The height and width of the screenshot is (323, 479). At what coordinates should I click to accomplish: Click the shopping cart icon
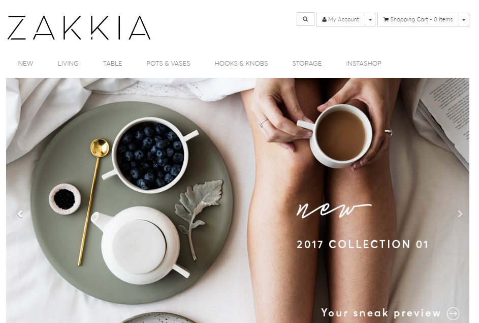[x=386, y=19]
